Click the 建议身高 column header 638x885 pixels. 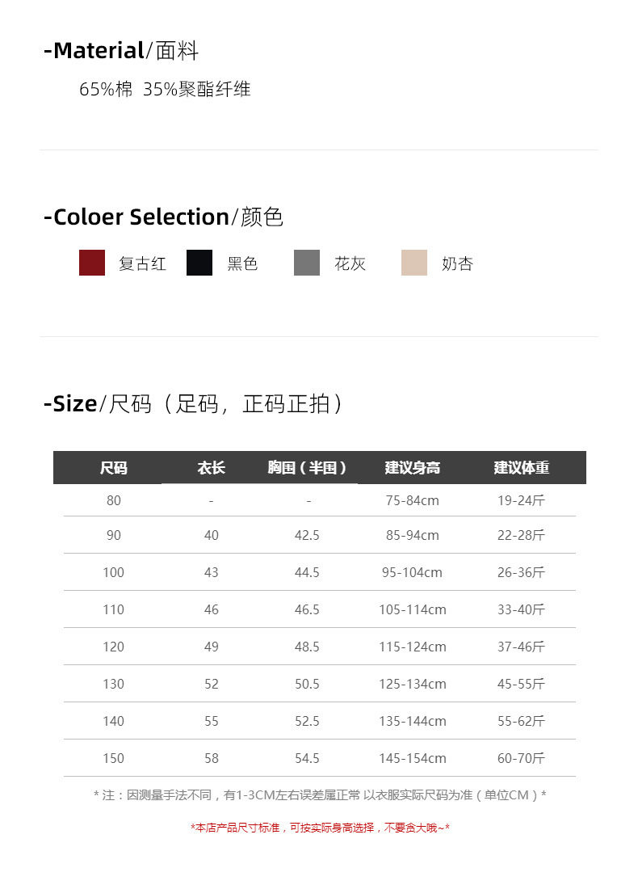pos(412,468)
